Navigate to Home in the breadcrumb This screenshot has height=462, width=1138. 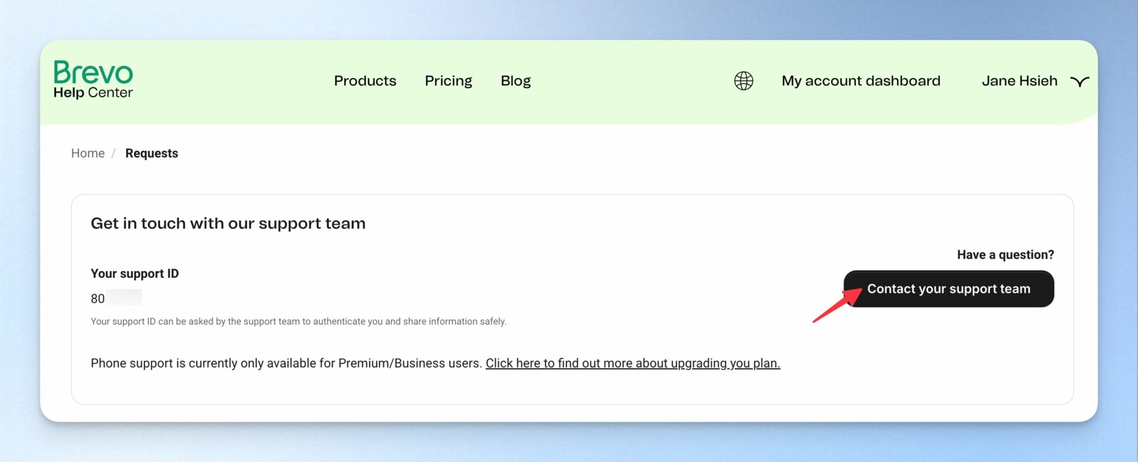[88, 153]
